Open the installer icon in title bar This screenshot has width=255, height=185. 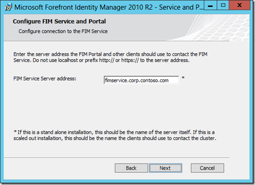[x=8, y=7]
